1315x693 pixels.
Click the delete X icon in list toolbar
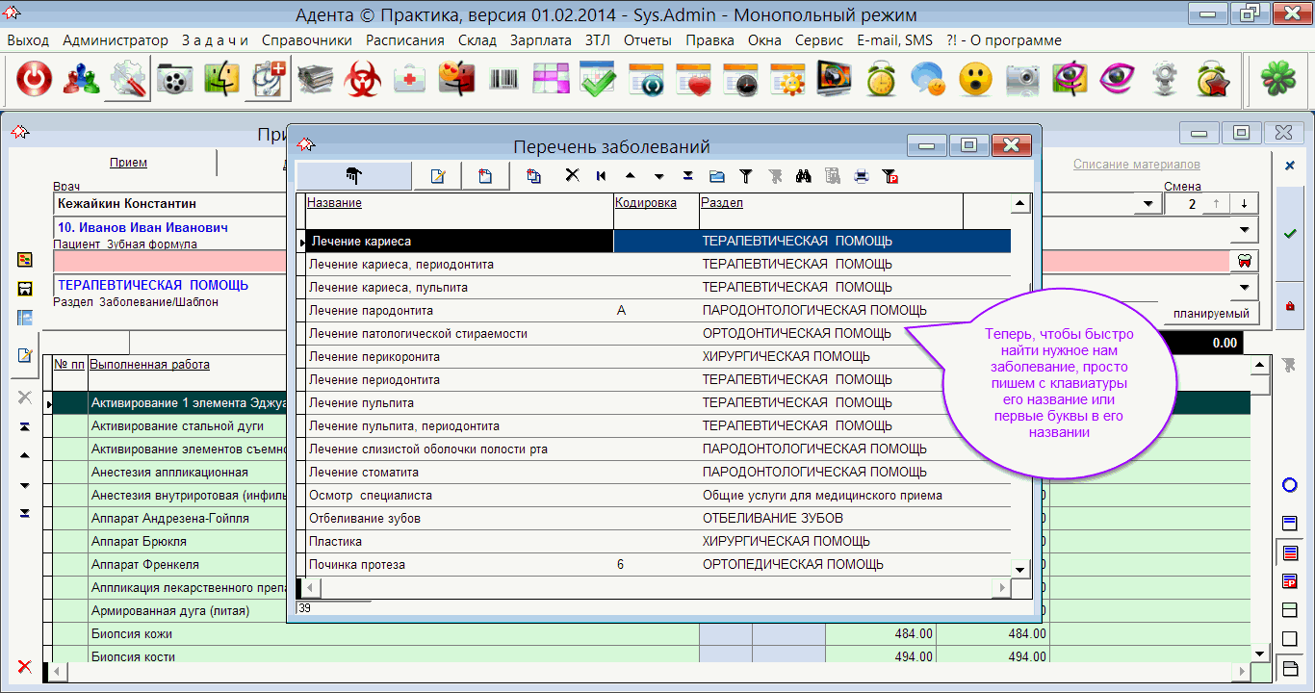[572, 176]
